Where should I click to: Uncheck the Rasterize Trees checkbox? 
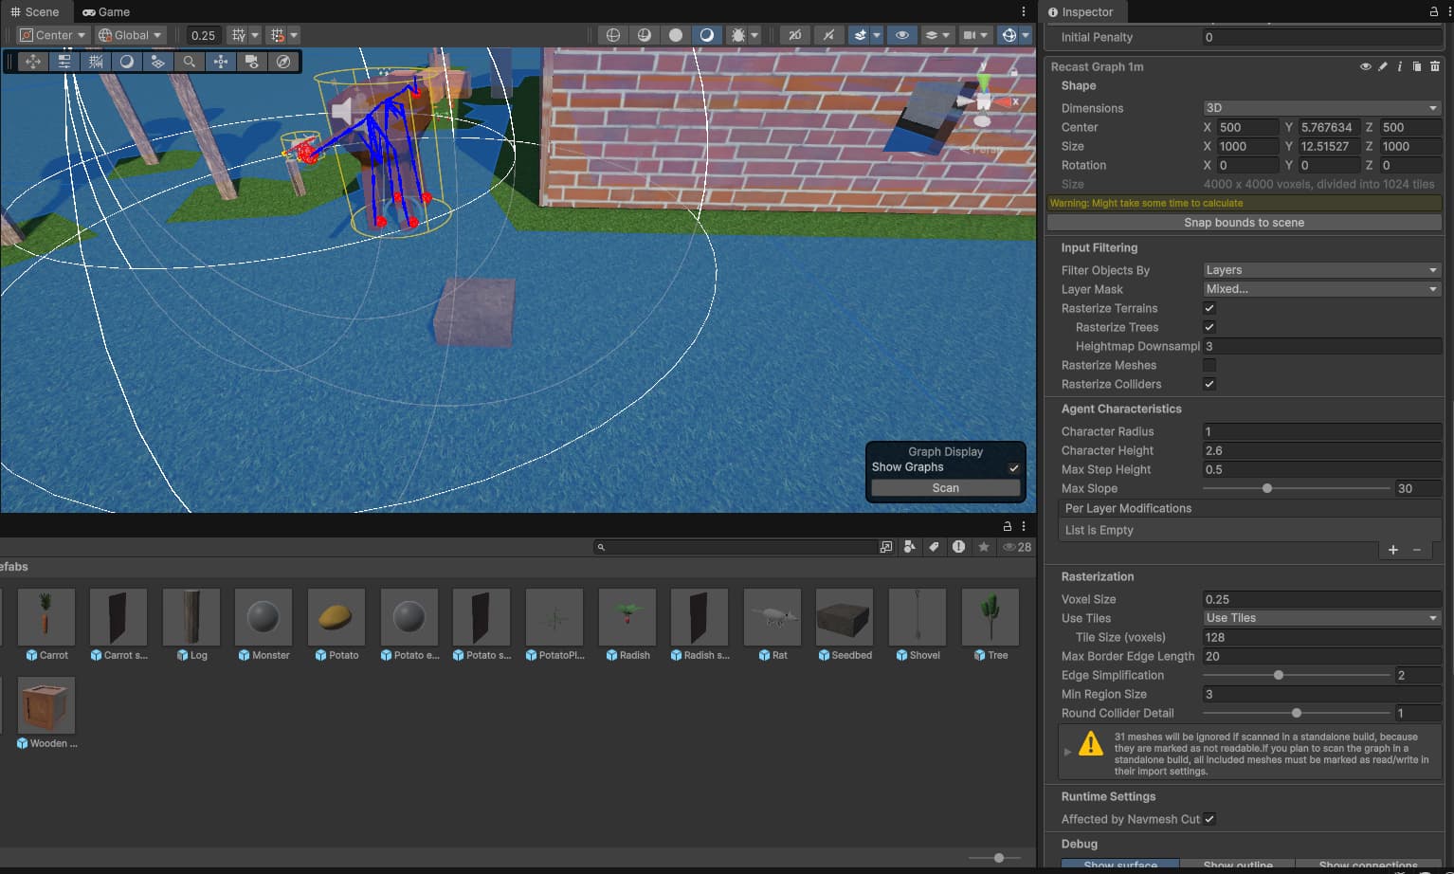1209,327
